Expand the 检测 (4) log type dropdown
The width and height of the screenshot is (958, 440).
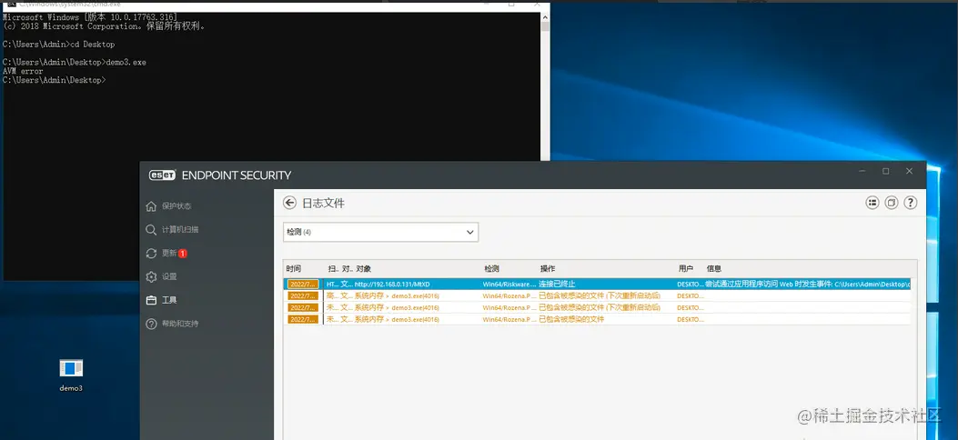[x=380, y=232]
